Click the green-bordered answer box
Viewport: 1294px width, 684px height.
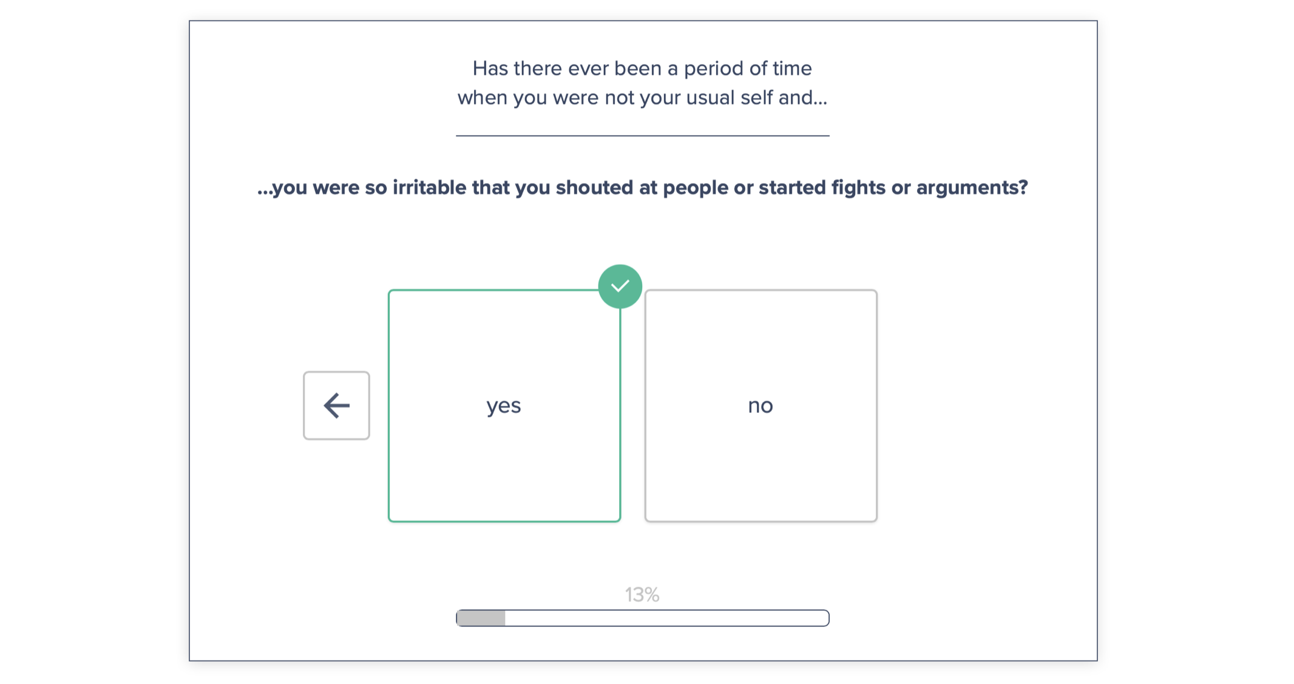click(x=504, y=461)
